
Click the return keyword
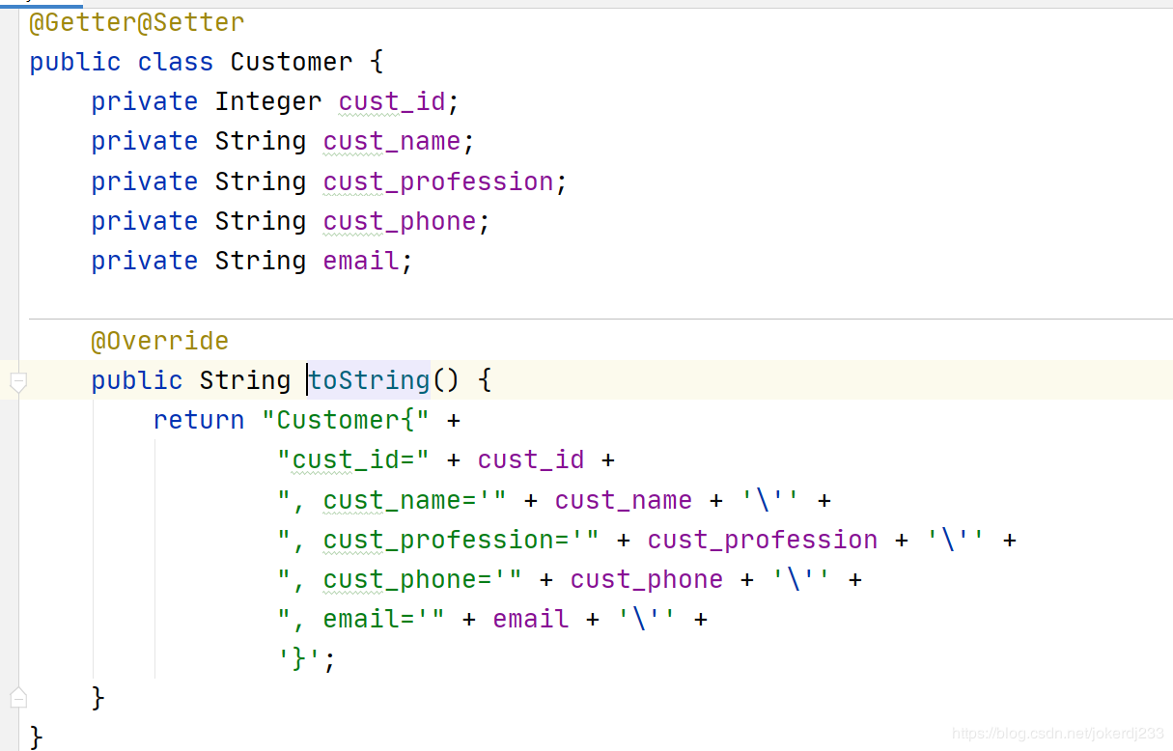tap(199, 421)
